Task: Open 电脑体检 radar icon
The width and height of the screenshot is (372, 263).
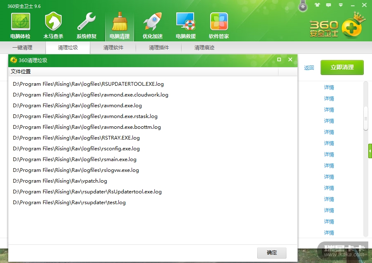Action: click(x=20, y=22)
